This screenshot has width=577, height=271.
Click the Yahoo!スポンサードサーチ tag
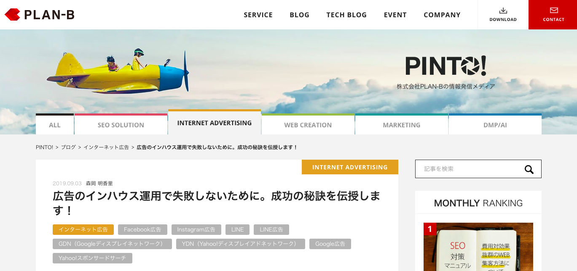[92, 258]
